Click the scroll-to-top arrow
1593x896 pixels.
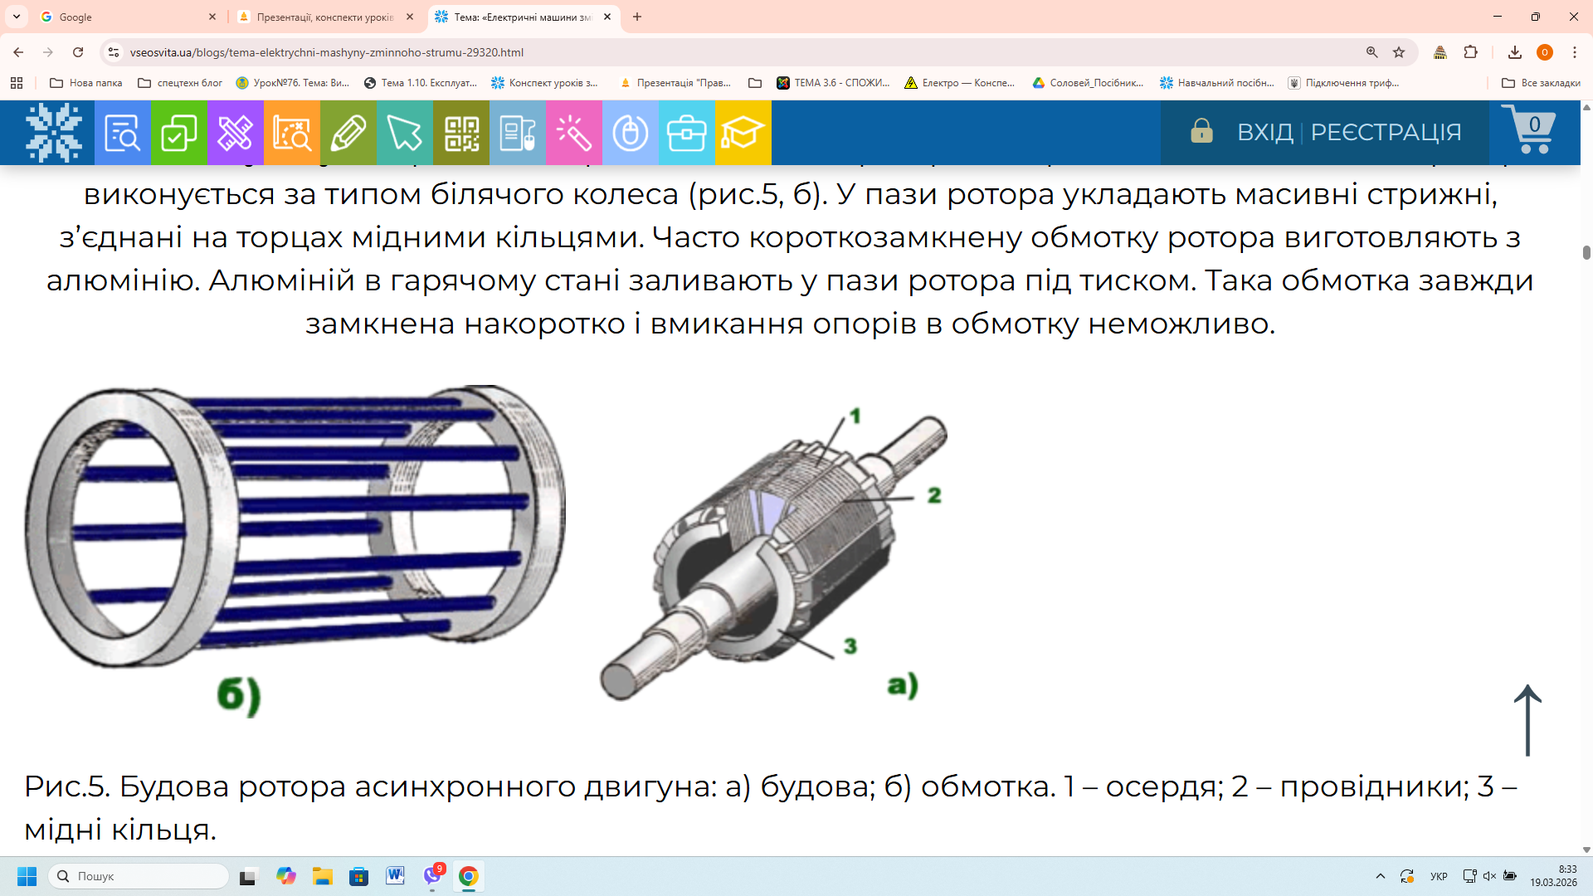1527,720
